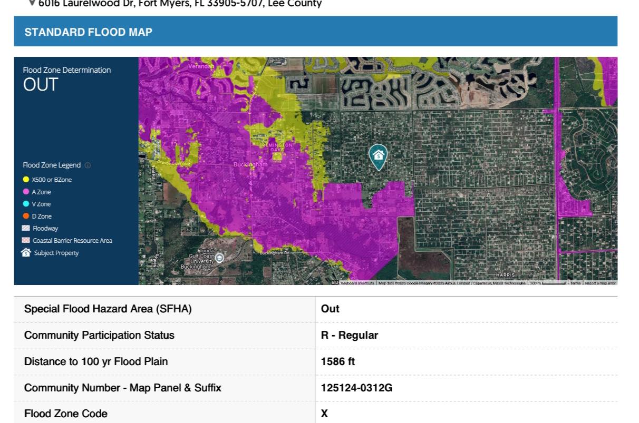Viewport: 639px width, 423px height.
Task: Click the Buckingham place label on map
Action: click(250, 165)
